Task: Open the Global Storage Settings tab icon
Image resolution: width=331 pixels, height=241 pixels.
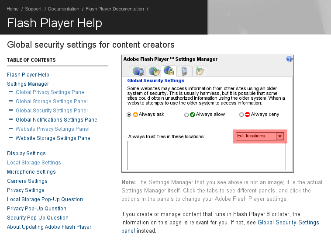Action: click(154, 71)
